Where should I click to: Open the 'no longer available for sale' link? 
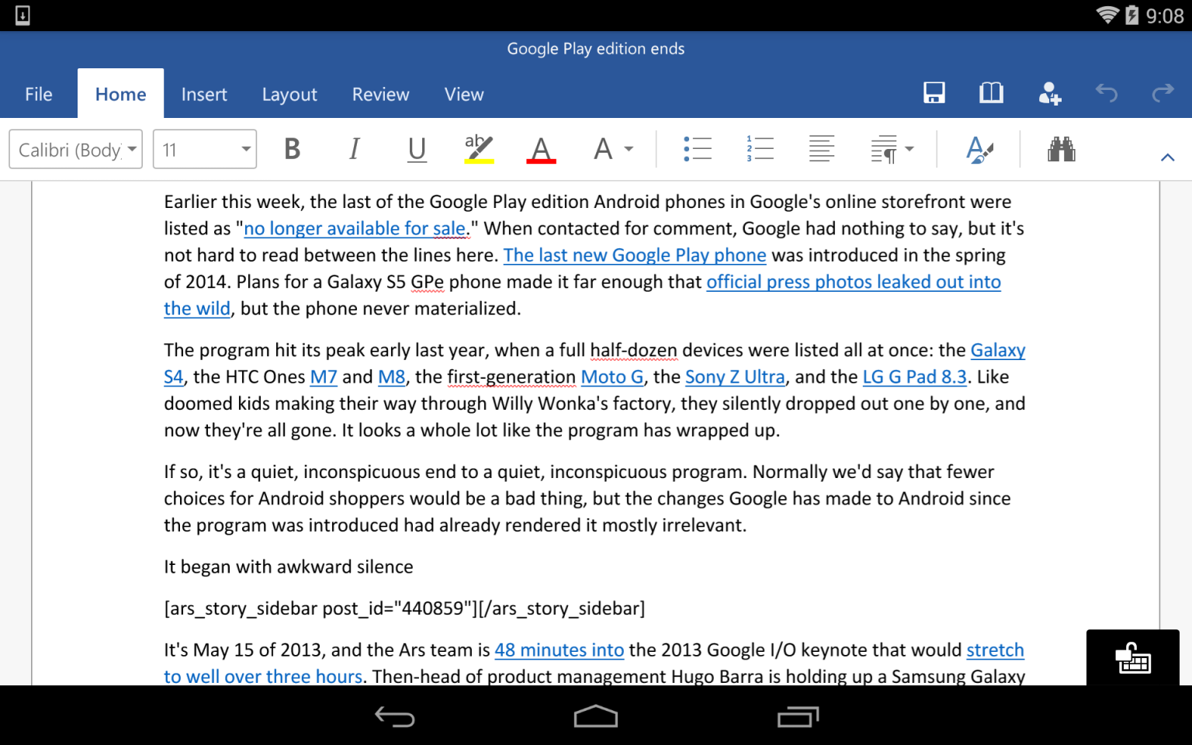(355, 227)
